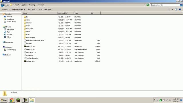Open the recent pages dropdown arrow
The height and width of the screenshot is (103, 183).
pos(9,5)
